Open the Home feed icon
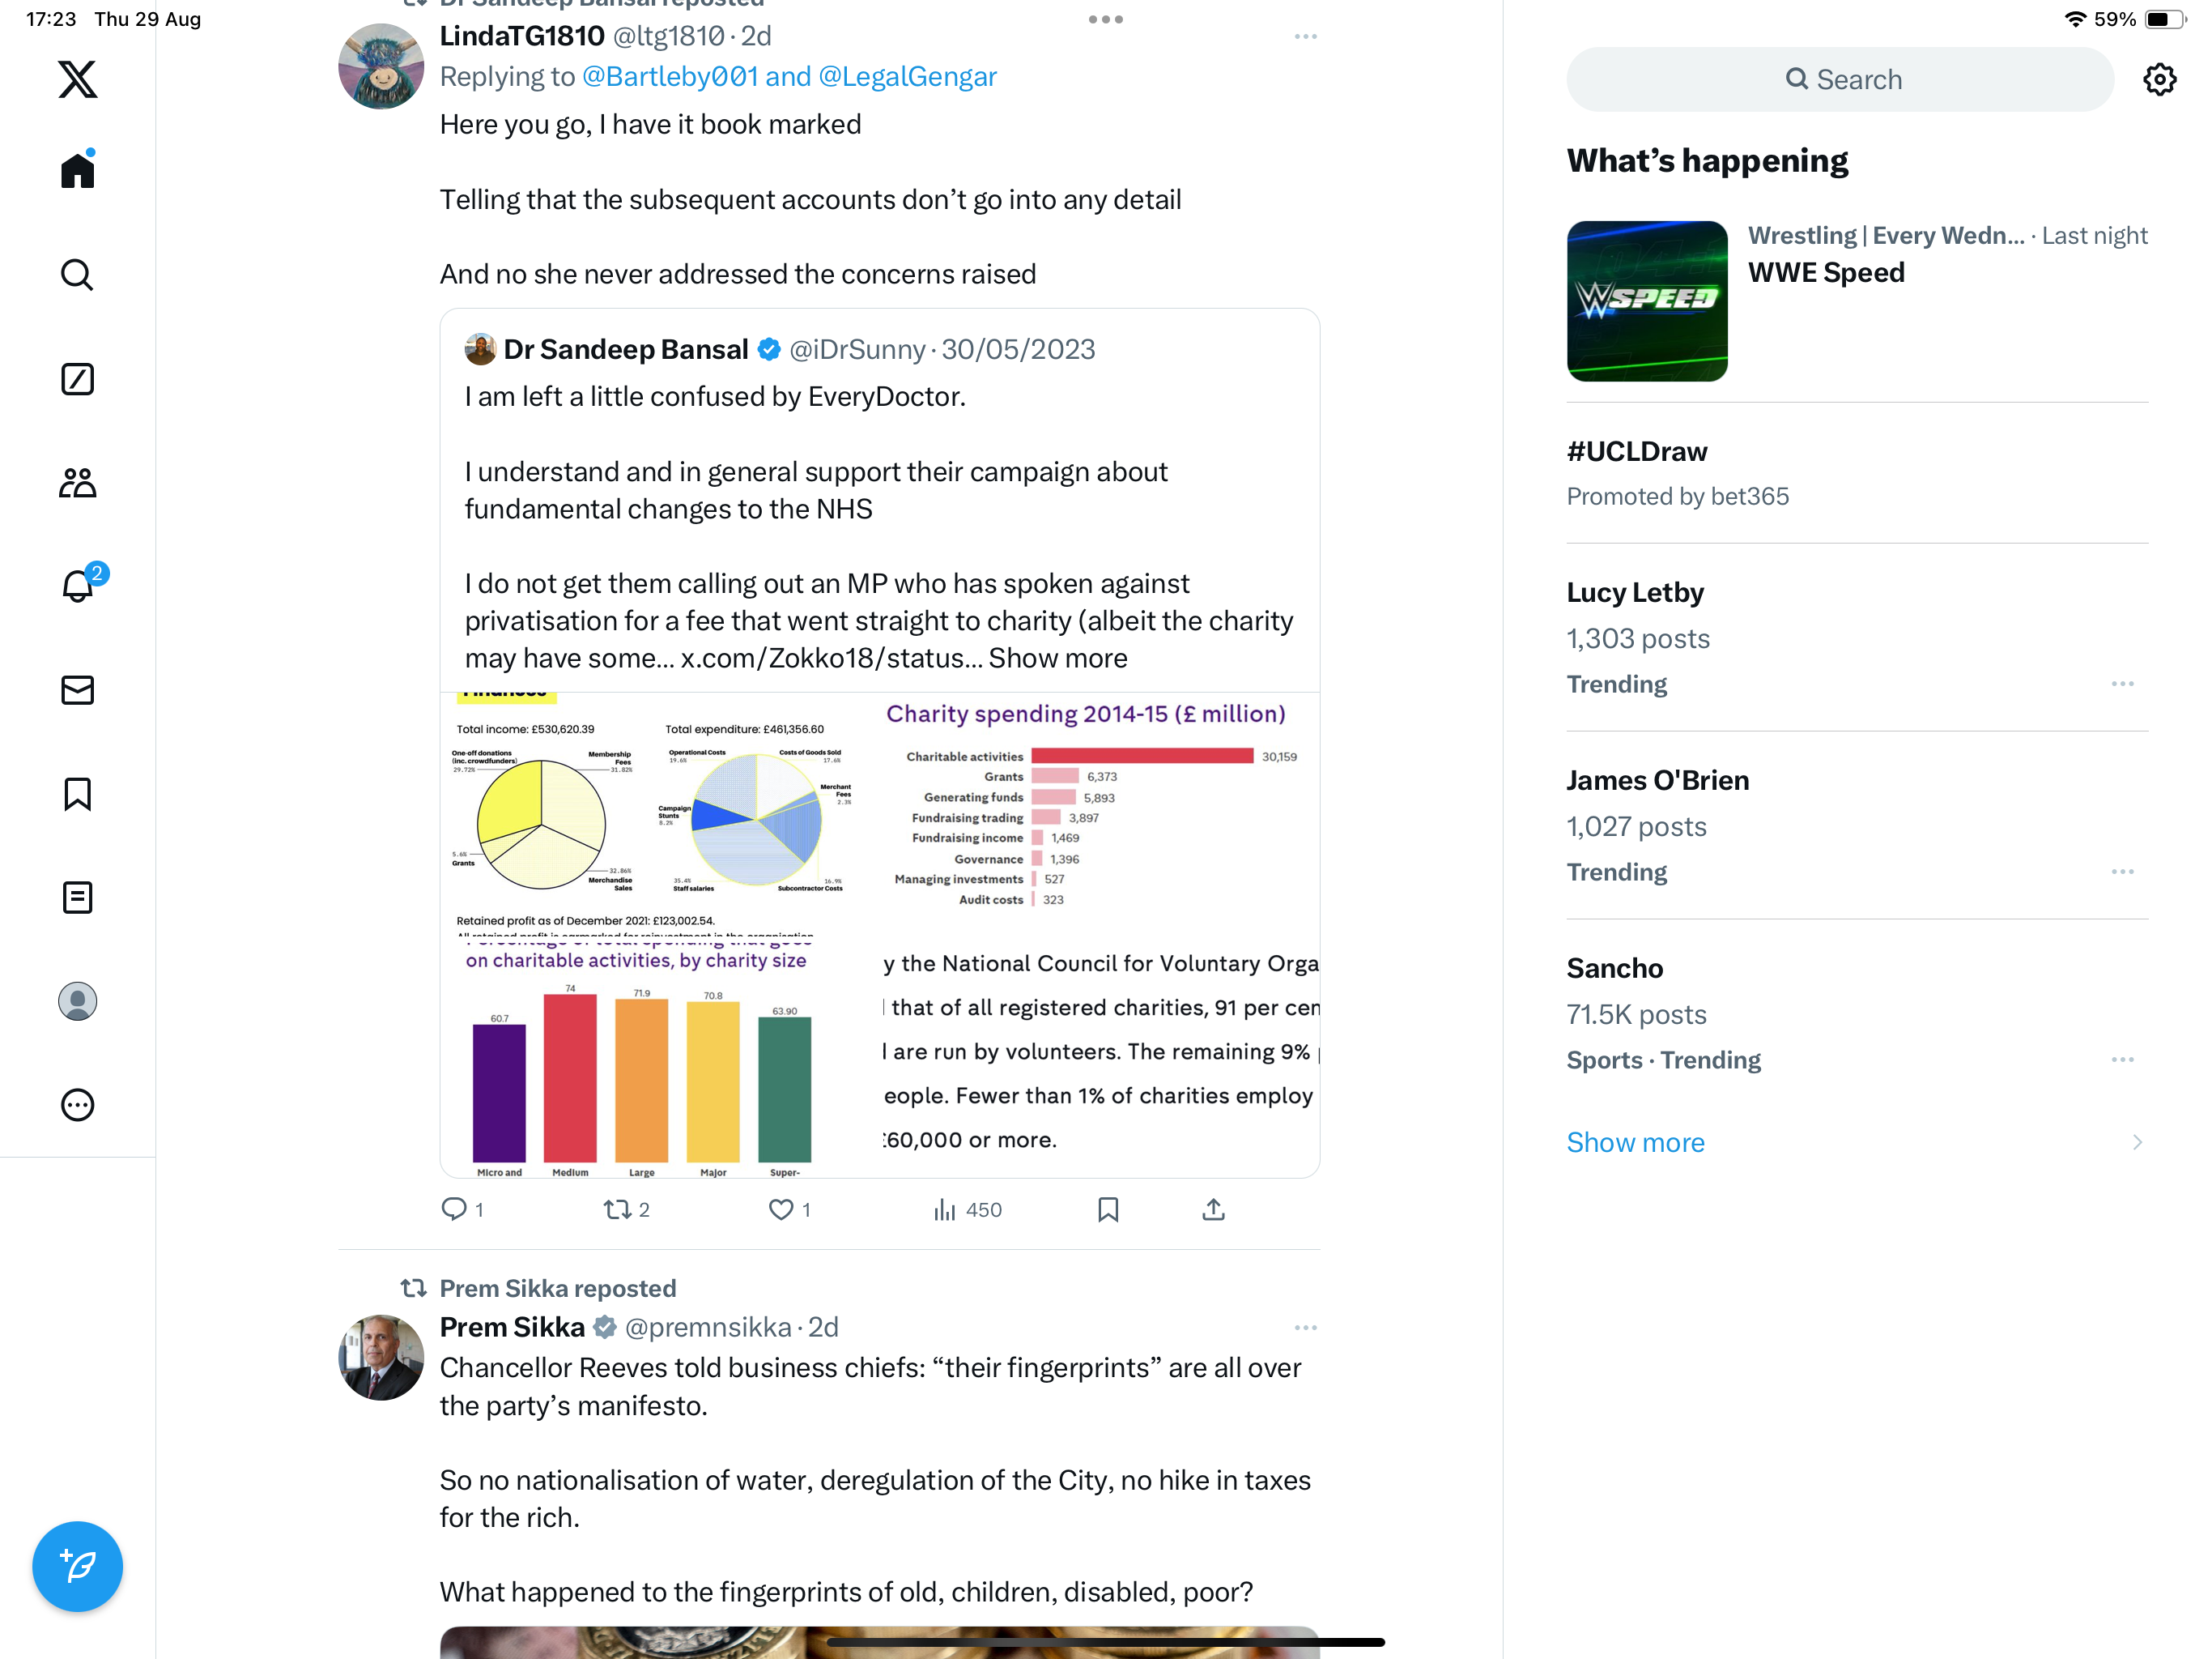Image resolution: width=2212 pixels, height=1659 pixels. pos(77,169)
